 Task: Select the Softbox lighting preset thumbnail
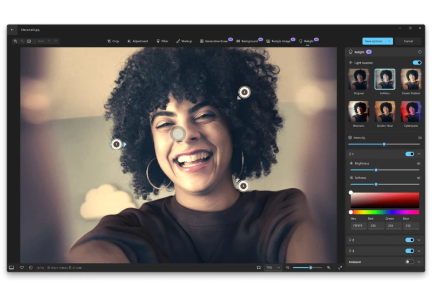385,79
